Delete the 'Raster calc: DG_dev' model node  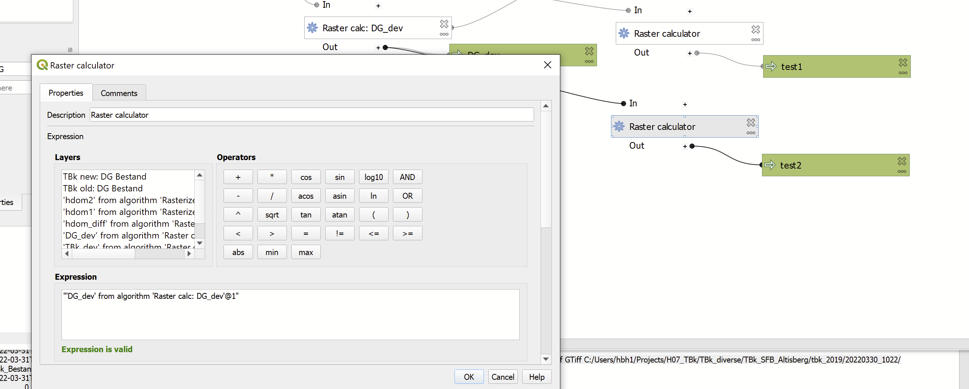pyautogui.click(x=444, y=24)
